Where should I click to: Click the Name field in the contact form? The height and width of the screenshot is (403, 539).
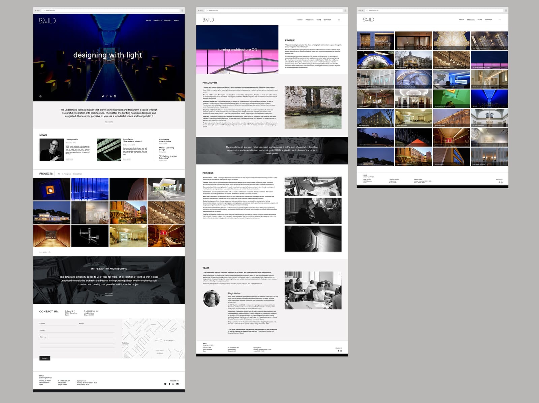pyautogui.click(x=97, y=323)
